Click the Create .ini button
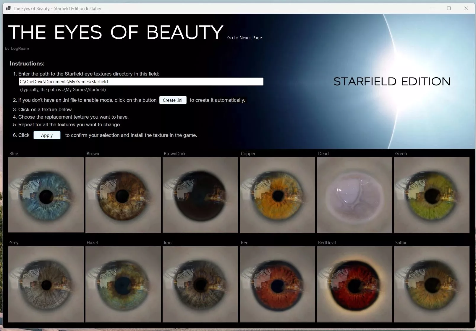Screen dimensions: 476x331 (173, 100)
